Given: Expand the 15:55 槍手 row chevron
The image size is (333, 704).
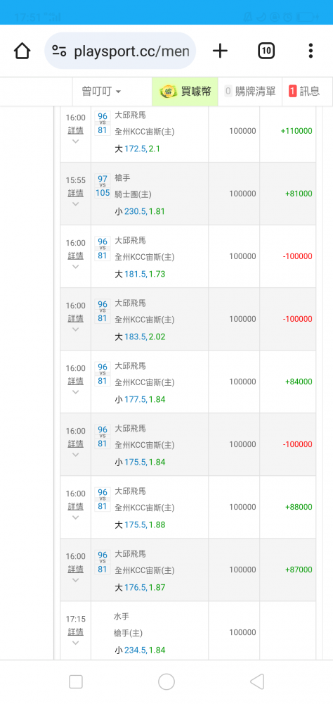Looking at the screenshot, I should tap(75, 204).
